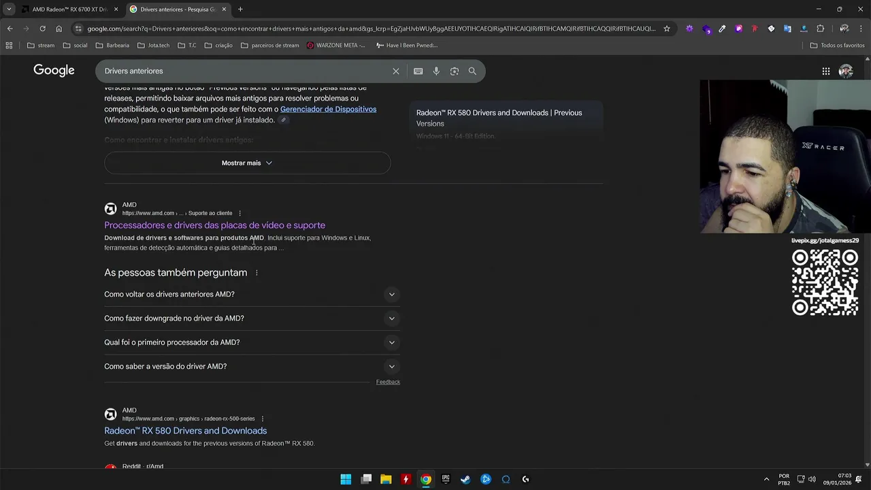Show hidden system tray icons

(766, 479)
